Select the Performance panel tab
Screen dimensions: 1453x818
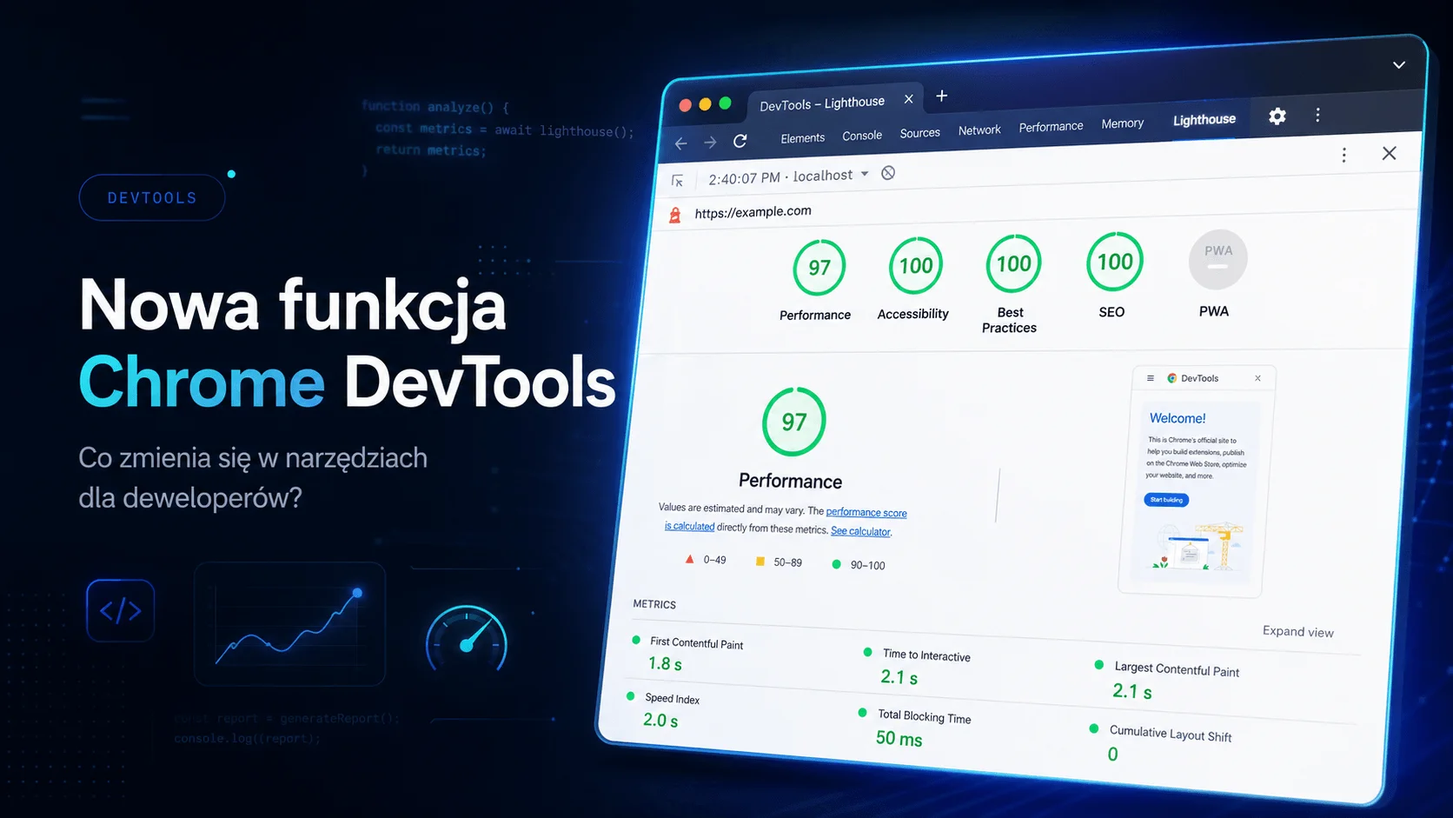(1051, 127)
